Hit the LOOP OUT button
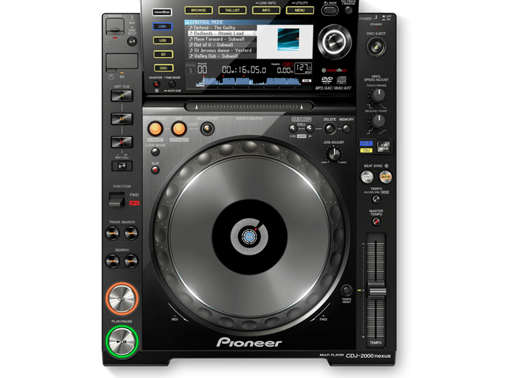515x378 pixels. [178, 129]
